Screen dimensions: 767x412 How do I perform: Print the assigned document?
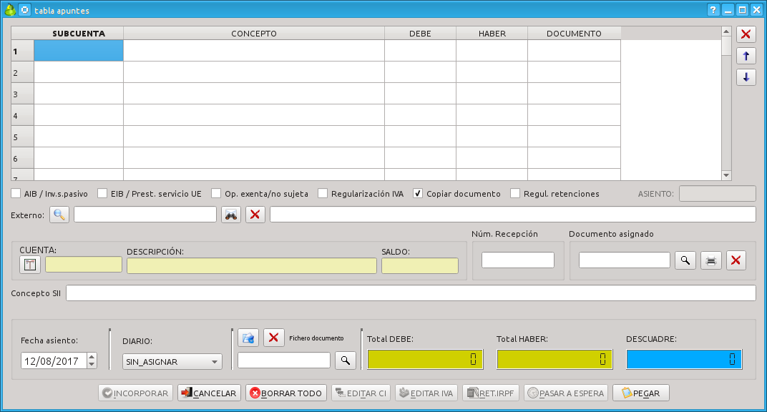(711, 260)
